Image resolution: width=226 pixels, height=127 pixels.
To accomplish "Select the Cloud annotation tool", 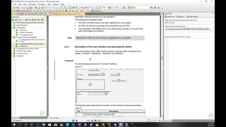I will click(x=63, y=11).
